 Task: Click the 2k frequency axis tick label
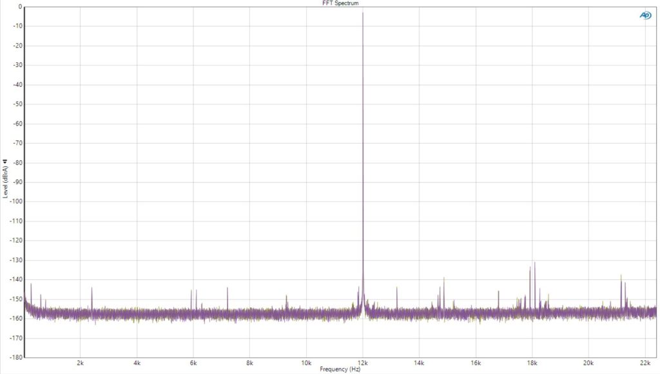tap(81, 362)
